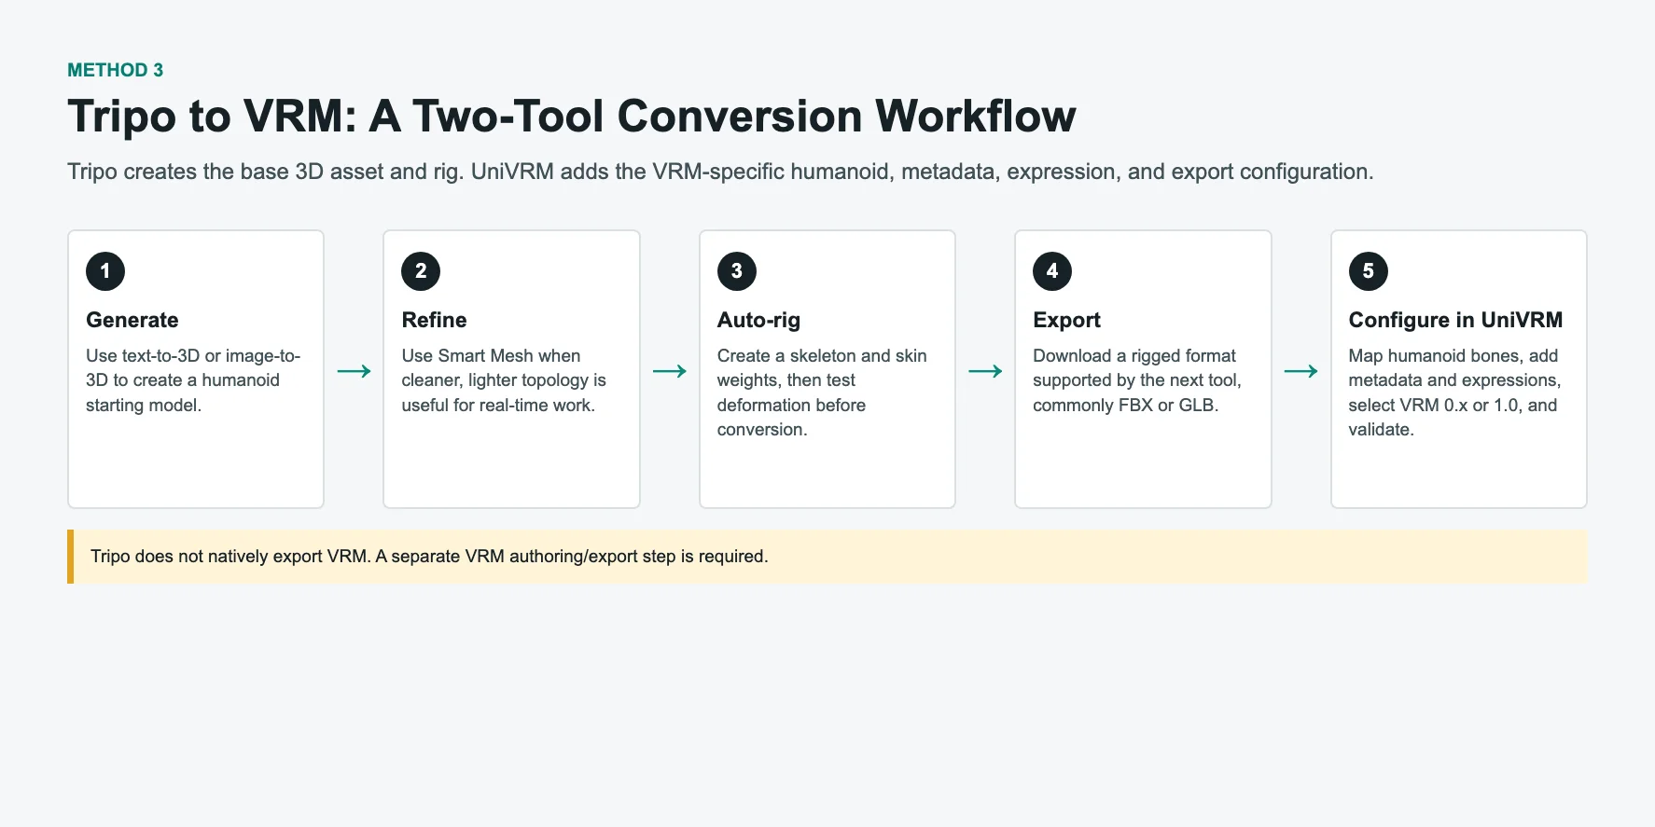Select the "Auto-rig" step heading

(758, 320)
